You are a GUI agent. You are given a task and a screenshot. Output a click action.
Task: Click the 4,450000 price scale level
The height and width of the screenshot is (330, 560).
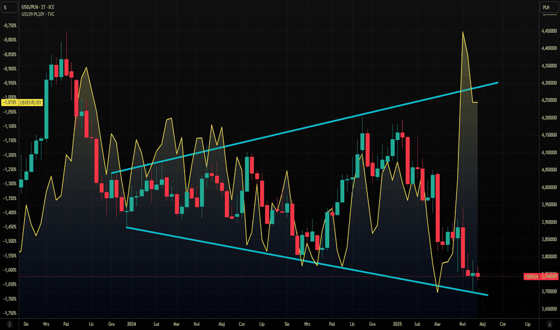pyautogui.click(x=548, y=31)
